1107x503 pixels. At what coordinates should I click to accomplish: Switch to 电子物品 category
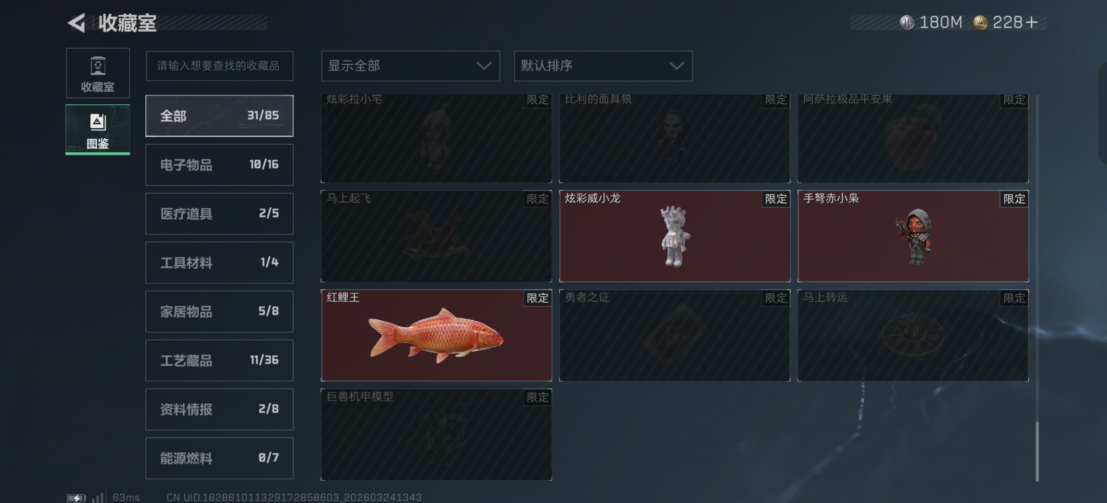pos(219,164)
